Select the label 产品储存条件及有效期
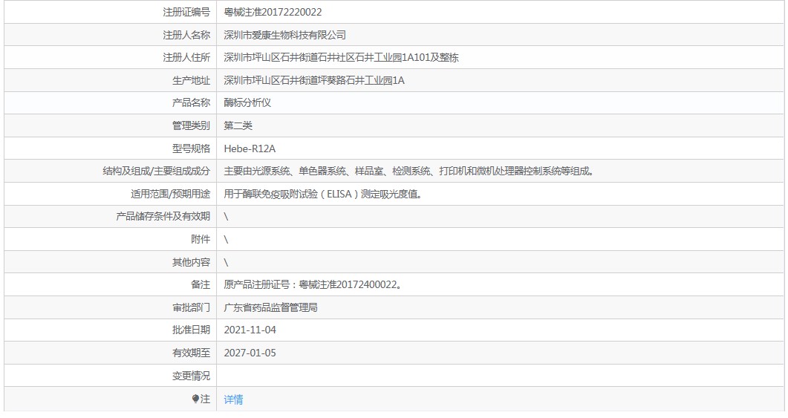 click(x=163, y=217)
